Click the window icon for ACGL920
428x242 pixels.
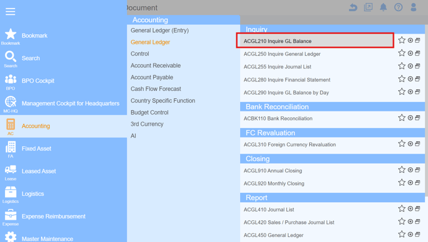click(x=417, y=182)
